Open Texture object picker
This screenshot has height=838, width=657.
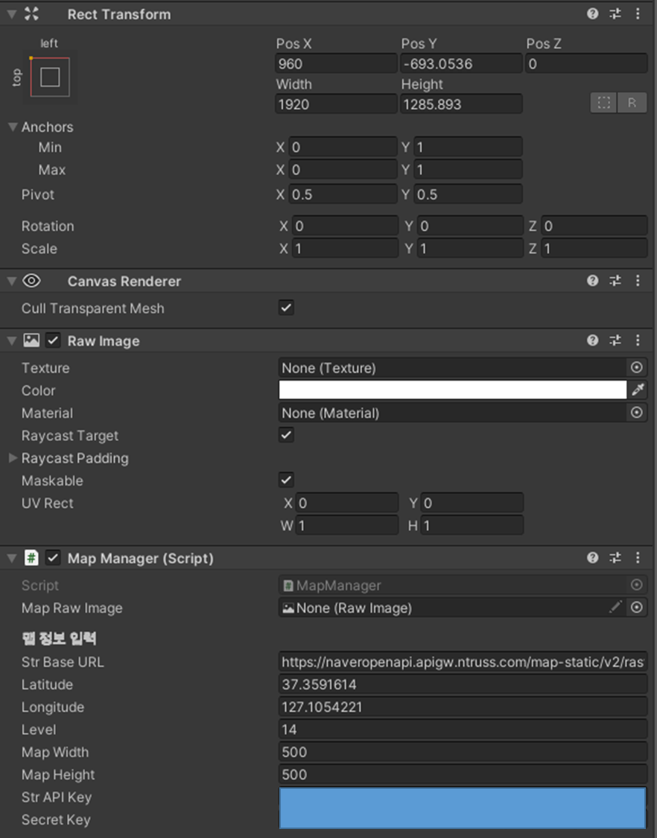[636, 367]
